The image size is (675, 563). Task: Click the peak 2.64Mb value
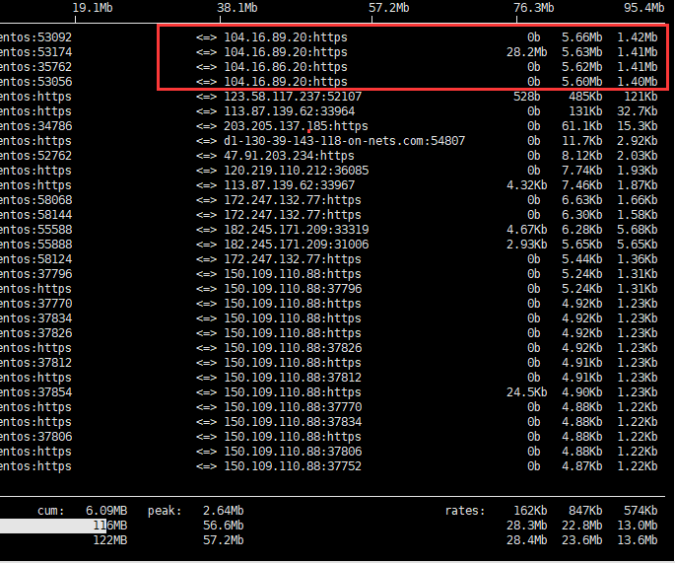point(224,511)
